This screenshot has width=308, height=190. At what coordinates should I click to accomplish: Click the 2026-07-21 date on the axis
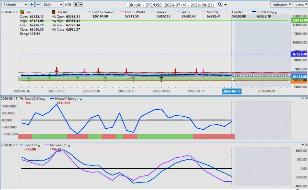(x=56, y=91)
